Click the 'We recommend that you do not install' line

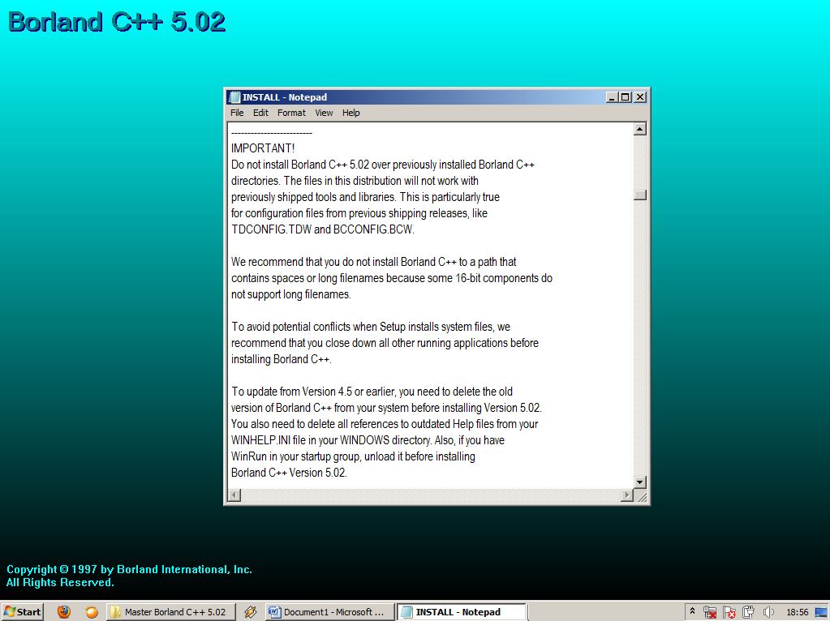[x=374, y=262]
